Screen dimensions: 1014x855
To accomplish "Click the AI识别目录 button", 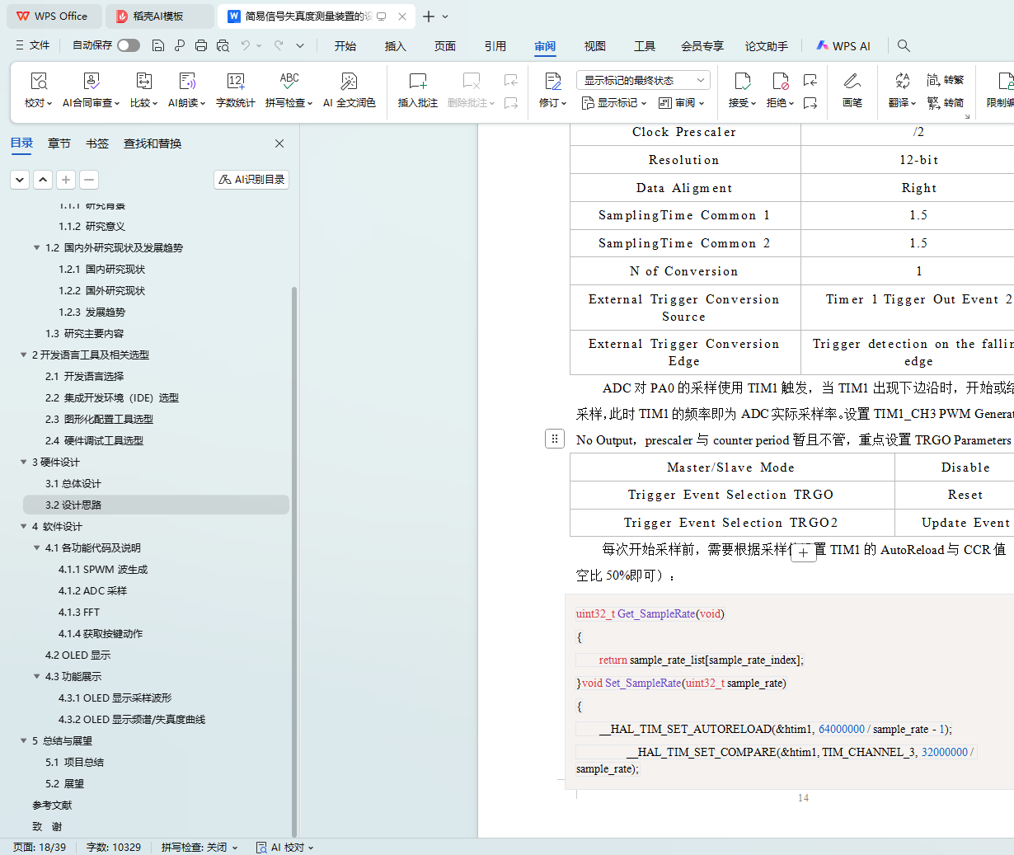I will [x=251, y=180].
